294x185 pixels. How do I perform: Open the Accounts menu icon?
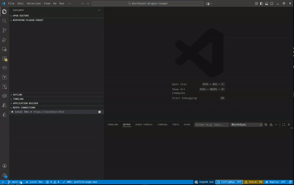coord(4,166)
